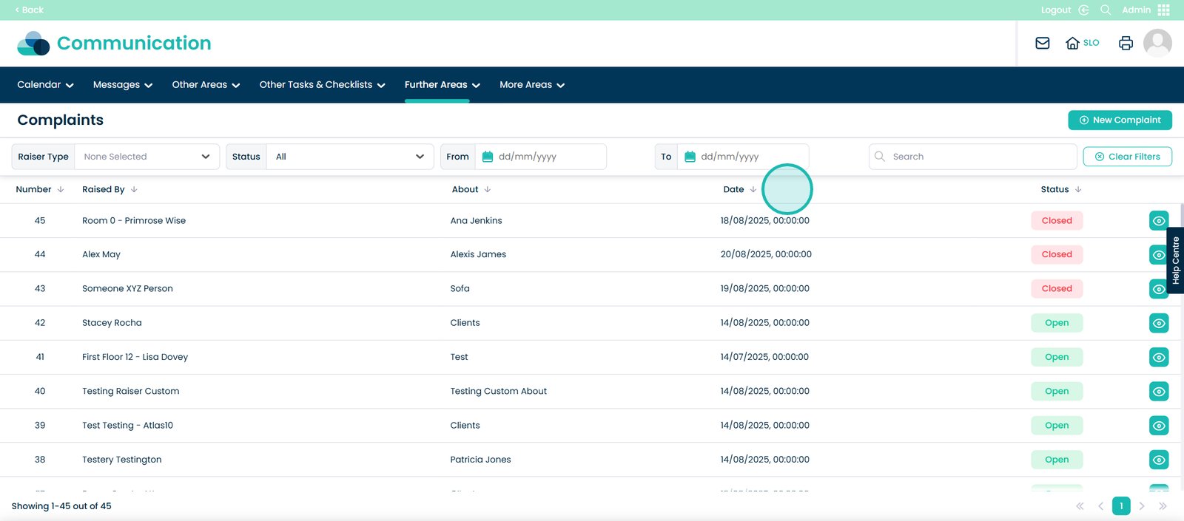The width and height of the screenshot is (1184, 521).
Task: Open the mail envelope icon
Action: (1042, 43)
